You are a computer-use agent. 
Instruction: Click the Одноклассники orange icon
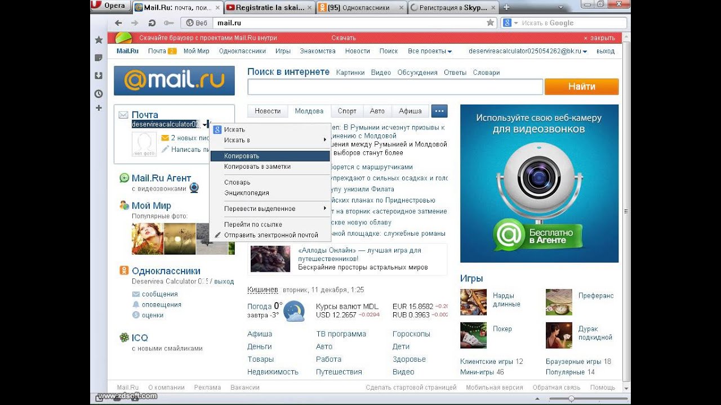point(124,271)
